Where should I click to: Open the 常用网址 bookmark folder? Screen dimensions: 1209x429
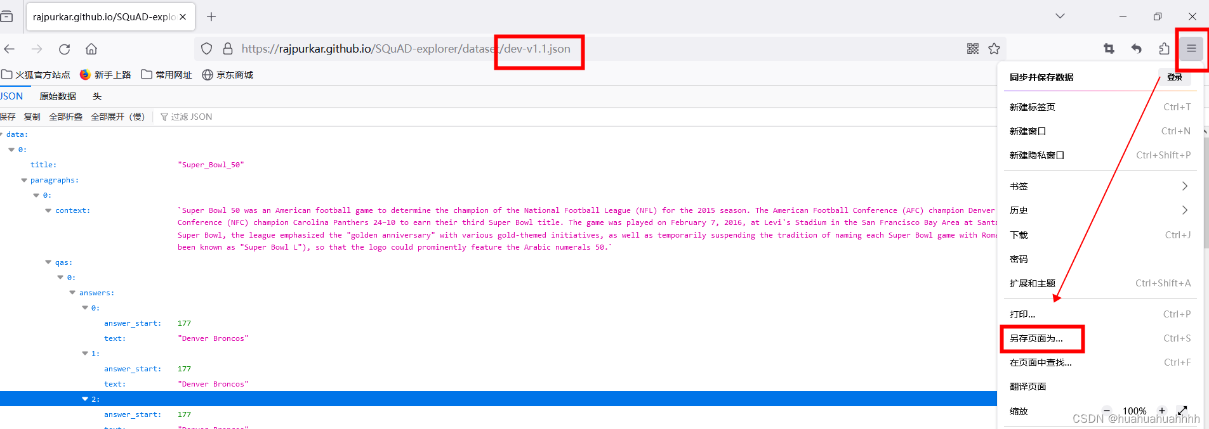[x=166, y=75]
